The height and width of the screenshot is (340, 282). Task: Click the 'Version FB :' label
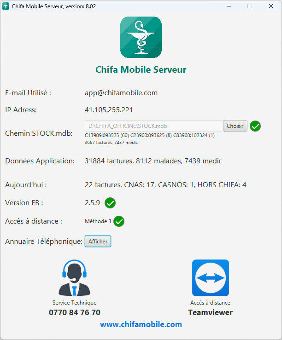[24, 203]
